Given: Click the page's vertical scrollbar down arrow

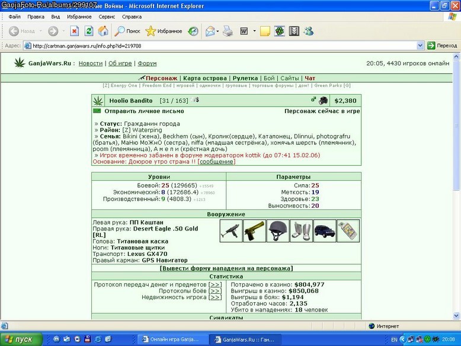Looking at the screenshot, I should 456,316.
